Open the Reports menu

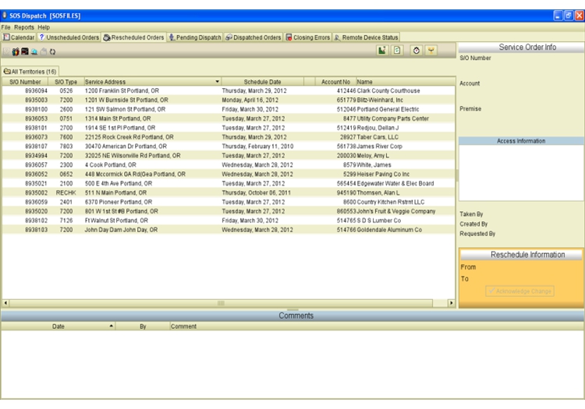[24, 27]
